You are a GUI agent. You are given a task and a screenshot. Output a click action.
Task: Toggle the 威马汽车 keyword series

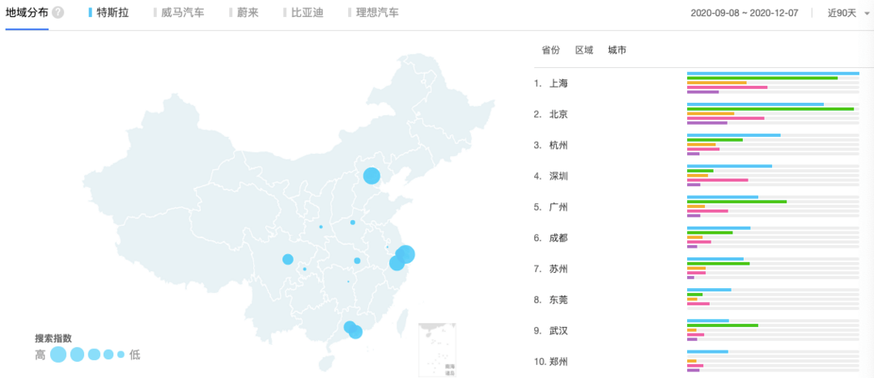click(179, 12)
